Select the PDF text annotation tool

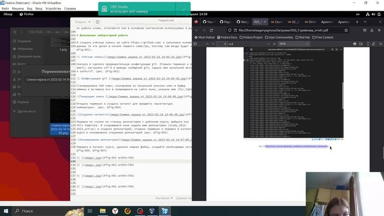pyautogui.click(x=368, y=44)
